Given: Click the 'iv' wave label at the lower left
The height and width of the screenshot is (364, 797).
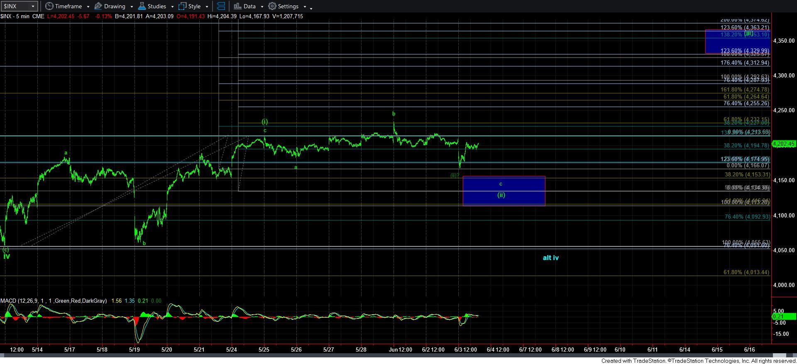Looking at the screenshot, I should pos(7,256).
